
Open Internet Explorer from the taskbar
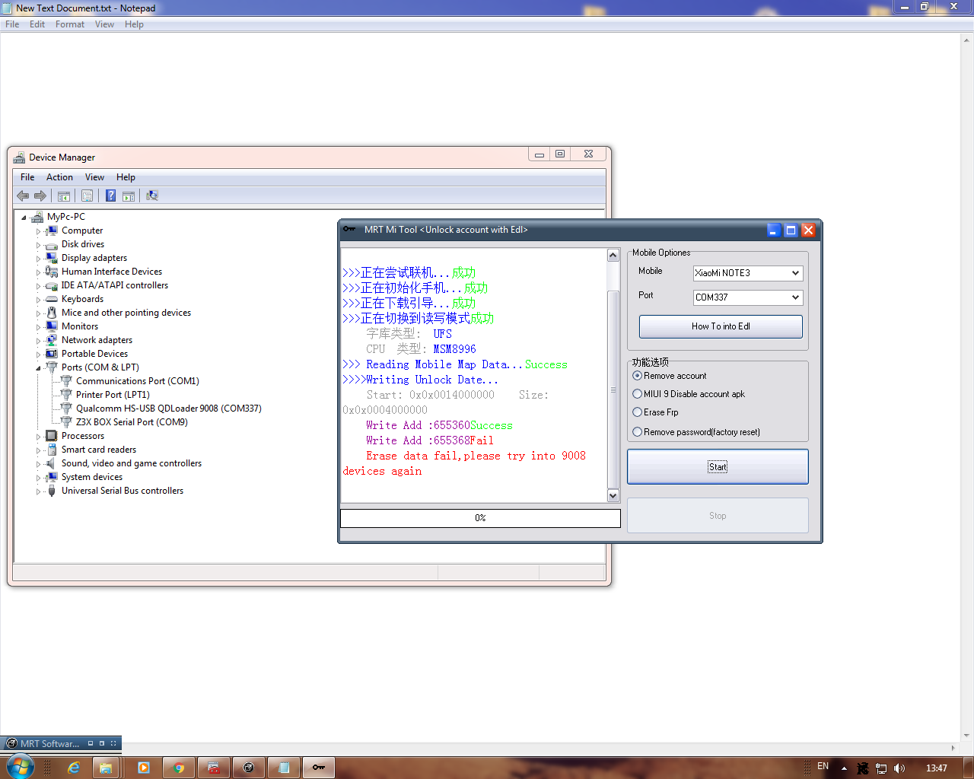[x=74, y=768]
